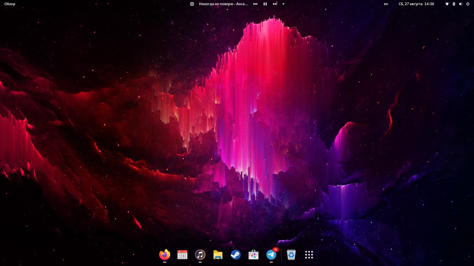Image resolution: width=474 pixels, height=266 pixels.
Task: Click the track title Никогда не поверю
Action: pos(224,4)
